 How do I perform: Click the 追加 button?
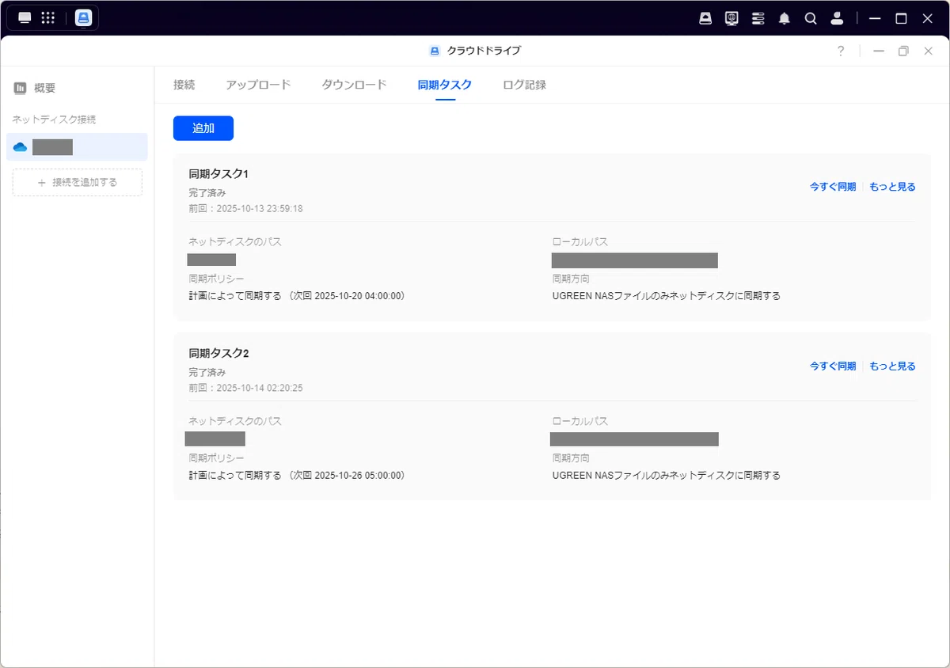[x=203, y=128]
